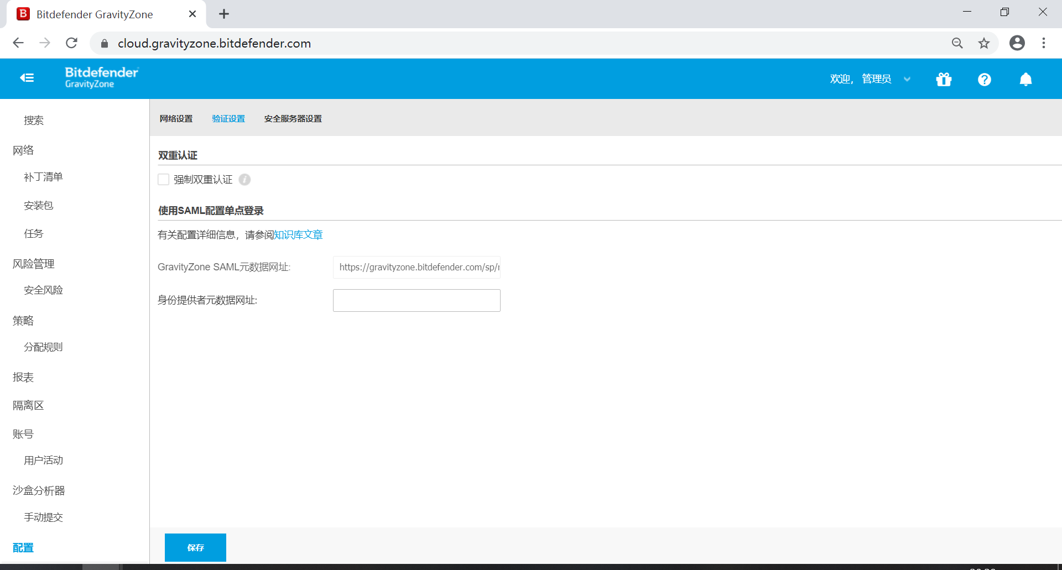Open 任务 in the sidebar
This screenshot has height=570, width=1062.
[34, 234]
